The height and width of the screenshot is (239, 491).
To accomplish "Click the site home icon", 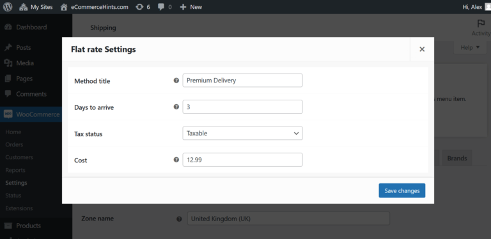I will tap(64, 7).
